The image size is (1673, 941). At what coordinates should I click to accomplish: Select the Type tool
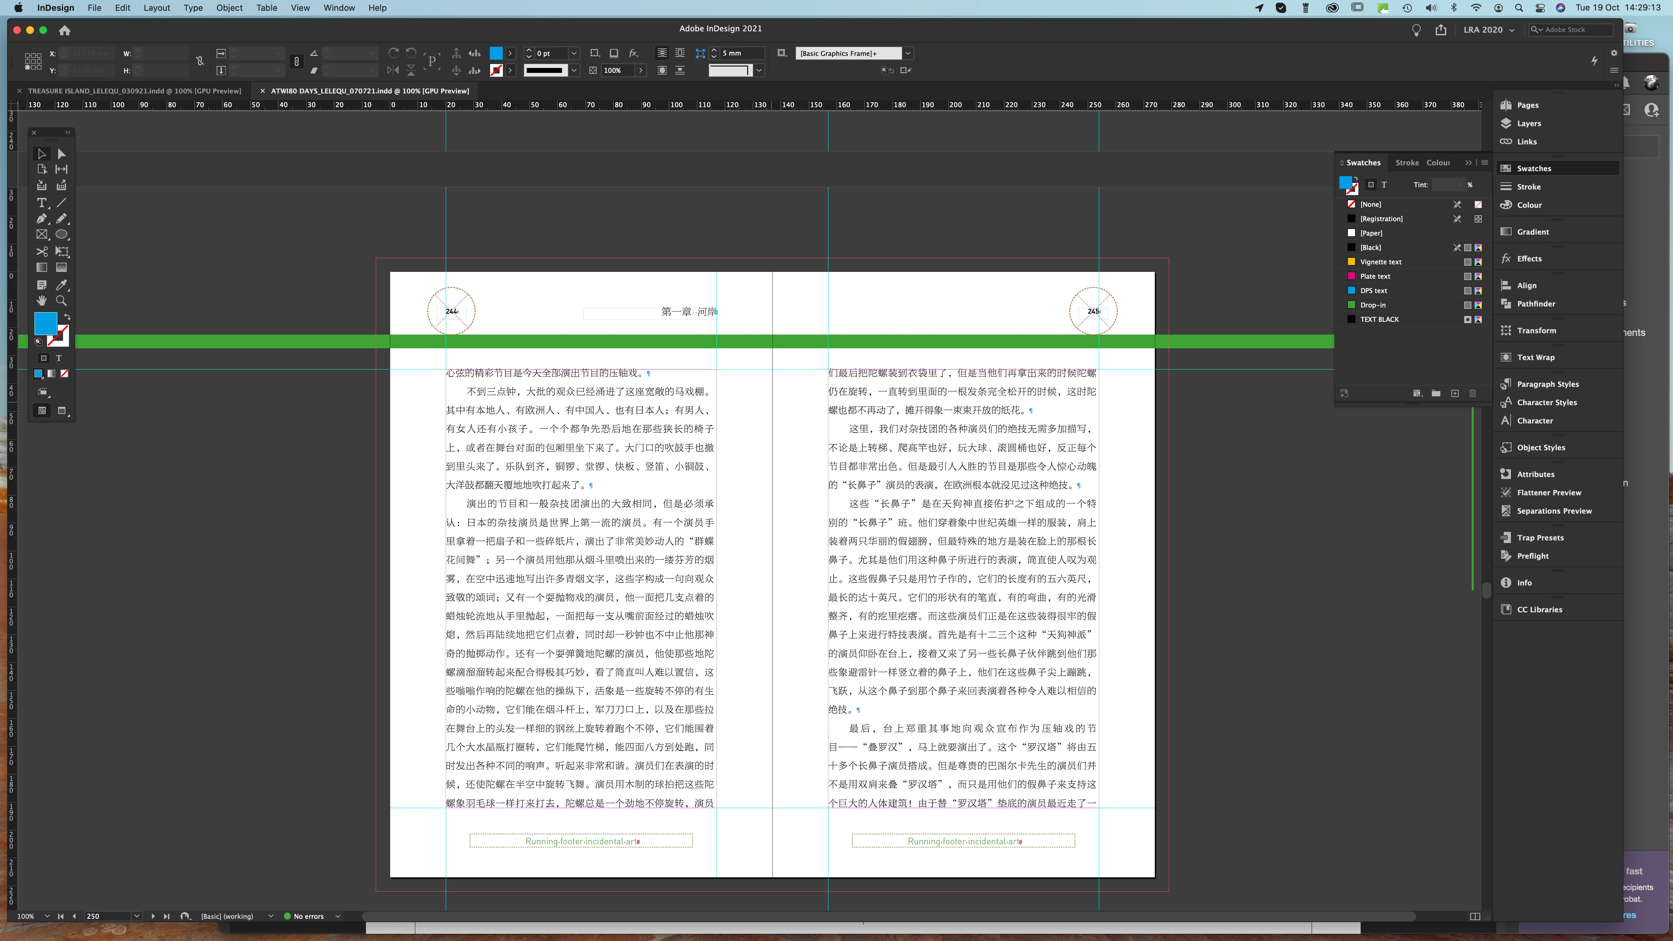pyautogui.click(x=41, y=203)
